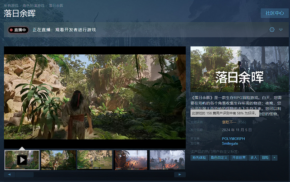Image resolution: width=290 pixels, height=182 pixels.
Task: Play the trailer video thumbnail
Action: tap(22, 160)
